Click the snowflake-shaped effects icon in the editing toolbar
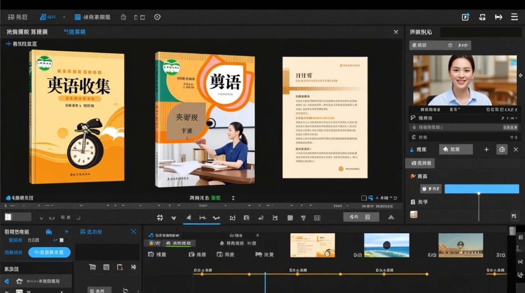 point(159,217)
